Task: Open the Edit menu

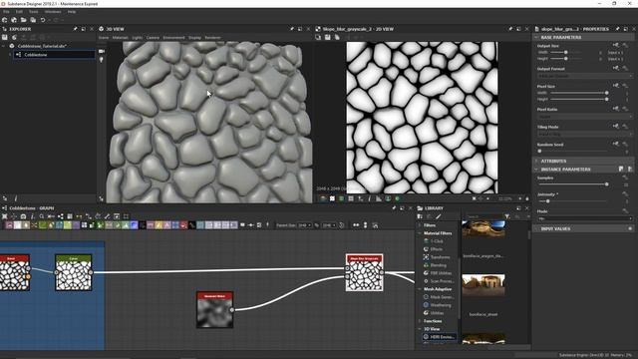Action: tap(19, 12)
